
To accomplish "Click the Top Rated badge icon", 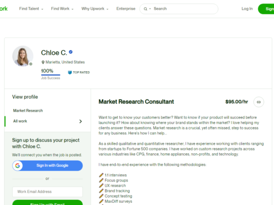I will (x=70, y=72).
